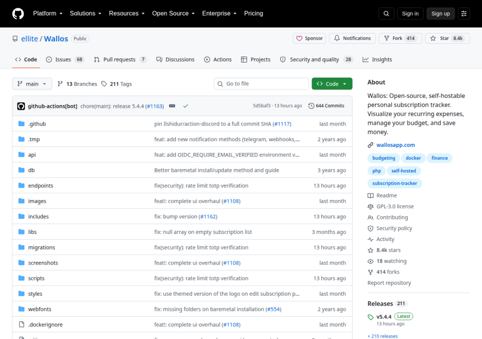Fork the repository
This screenshot has height=339, width=482.
click(x=400, y=38)
